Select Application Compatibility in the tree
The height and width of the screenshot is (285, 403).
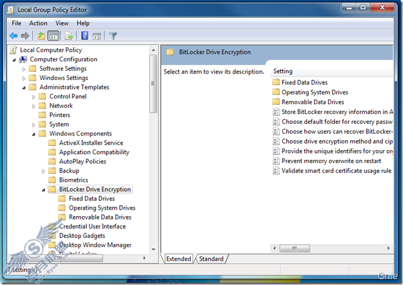tap(94, 152)
